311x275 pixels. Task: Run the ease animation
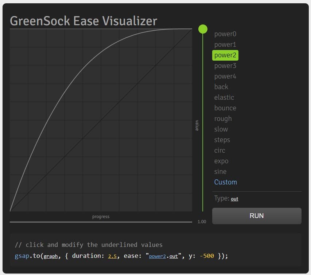(257, 216)
